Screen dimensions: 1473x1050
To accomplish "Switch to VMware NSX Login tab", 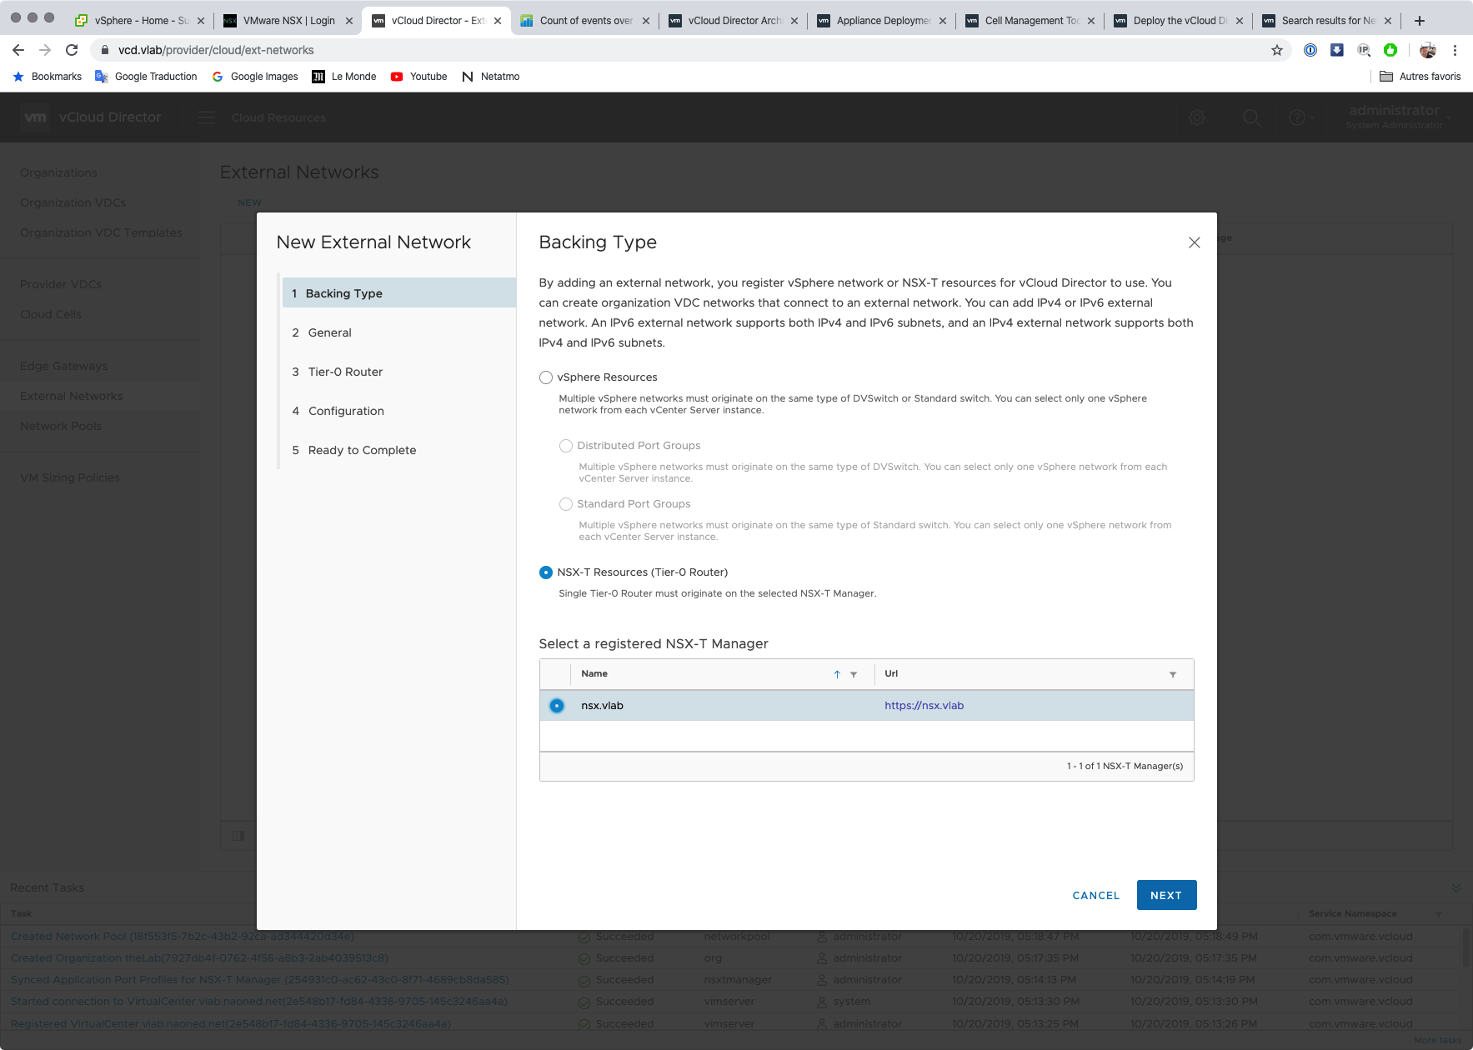I will pos(288,21).
